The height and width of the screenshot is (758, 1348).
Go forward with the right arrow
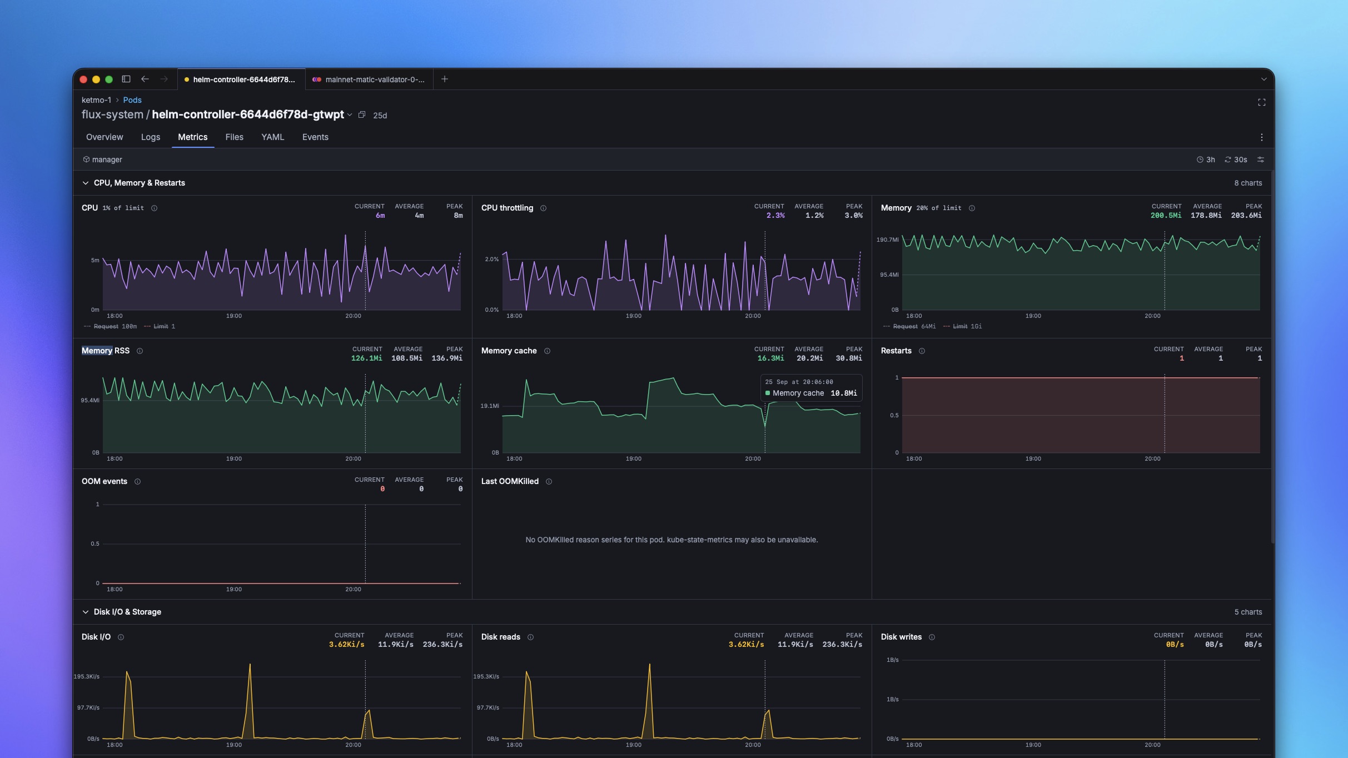(164, 79)
